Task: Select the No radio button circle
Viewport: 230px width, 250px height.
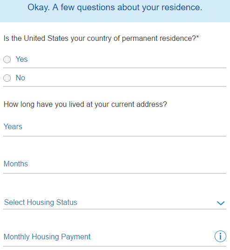Action: click(x=7, y=78)
